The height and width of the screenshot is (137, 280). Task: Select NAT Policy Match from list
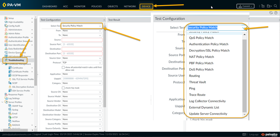pyautogui.click(x=202, y=57)
